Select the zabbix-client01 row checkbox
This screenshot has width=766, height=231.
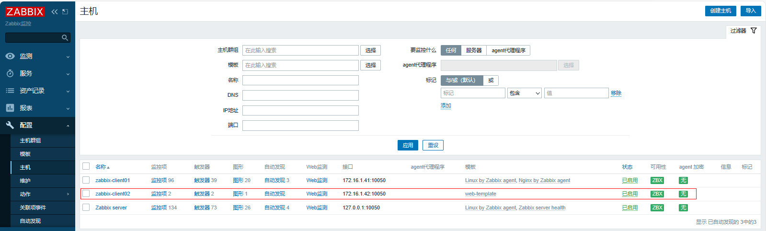(86, 180)
